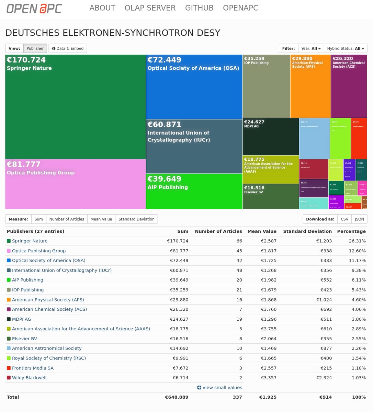Select the dark purple €6.298 treemap tile

[314, 188]
